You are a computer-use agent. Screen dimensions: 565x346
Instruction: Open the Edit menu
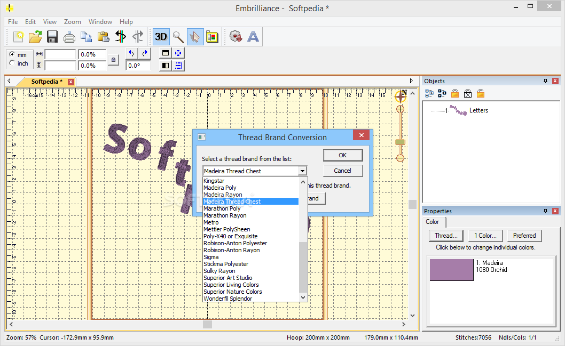(30, 22)
